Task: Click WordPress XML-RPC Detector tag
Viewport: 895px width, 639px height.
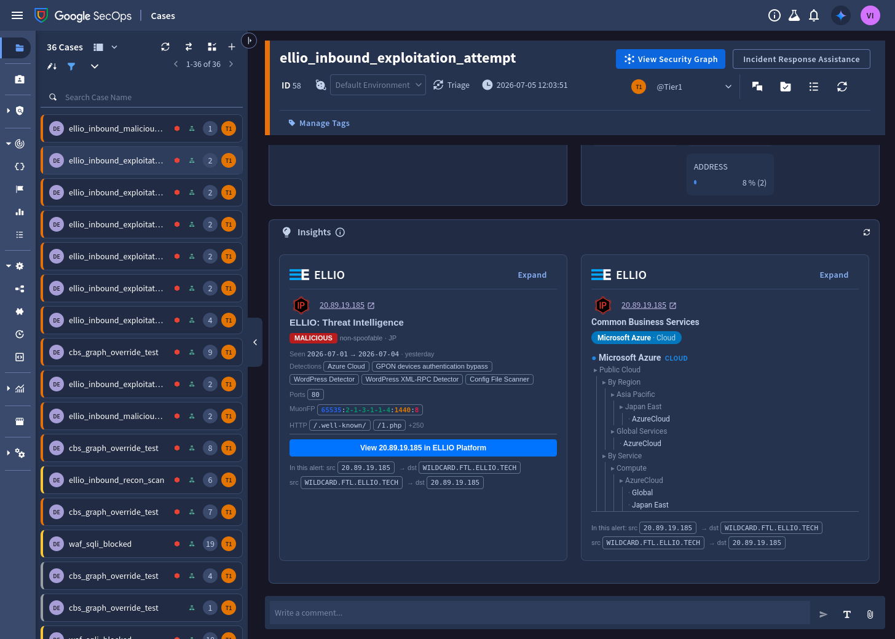Action: [412, 379]
